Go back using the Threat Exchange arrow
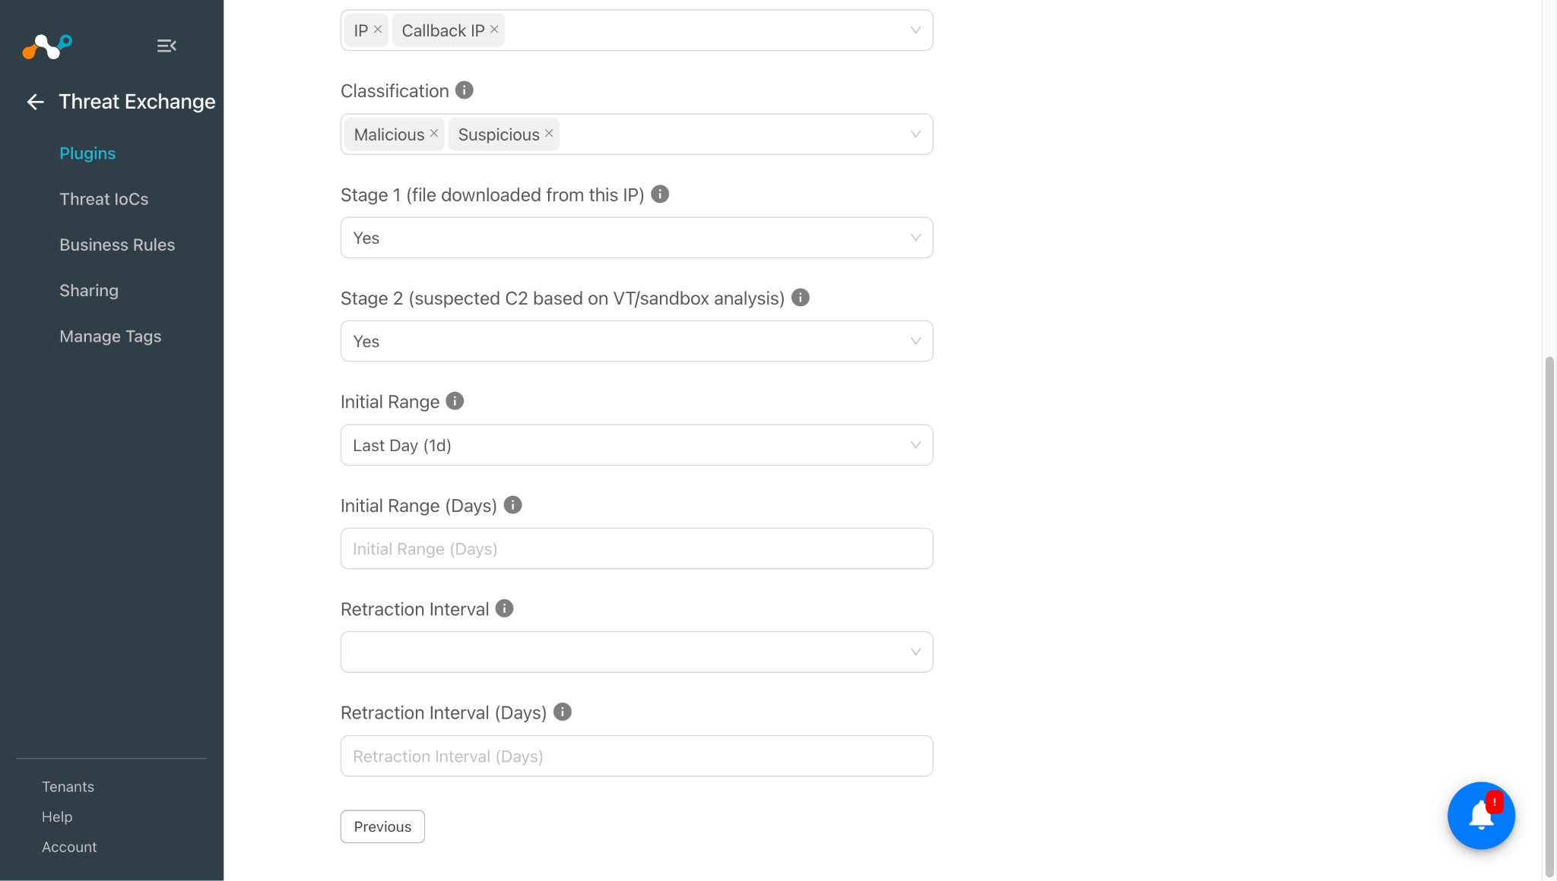This screenshot has width=1557, height=881. [35, 102]
